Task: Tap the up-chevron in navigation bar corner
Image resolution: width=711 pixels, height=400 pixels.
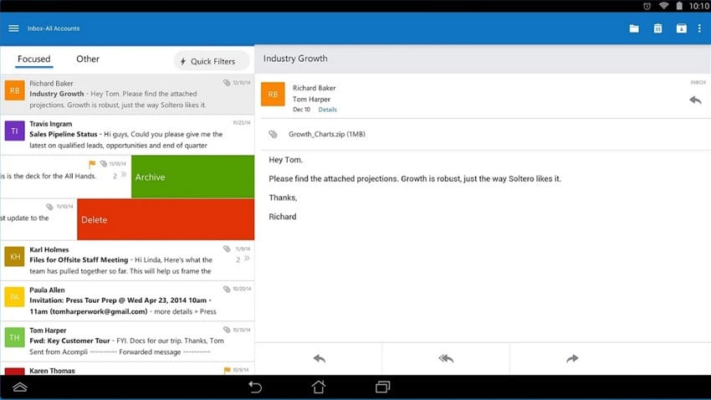Action: pos(20,387)
